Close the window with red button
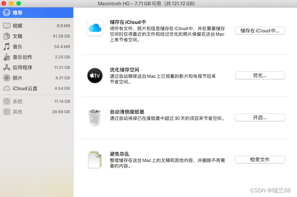Image resolution: width=297 pixels, height=197 pixels. tap(4, 3)
